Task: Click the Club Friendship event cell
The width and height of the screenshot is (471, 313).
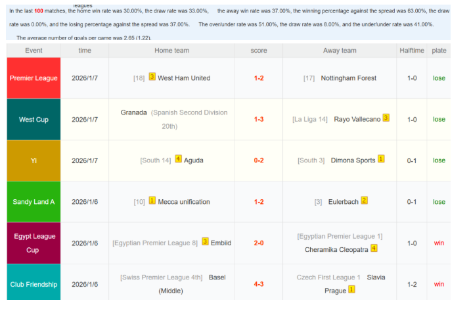Action: pyautogui.click(x=34, y=284)
